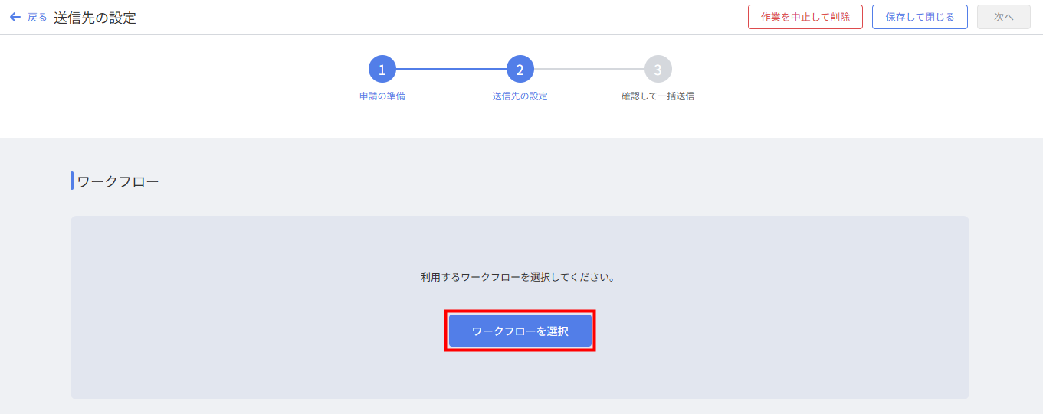Screen dimensions: 1043x414
Task: Click the 戻る link text
Action: coord(37,18)
